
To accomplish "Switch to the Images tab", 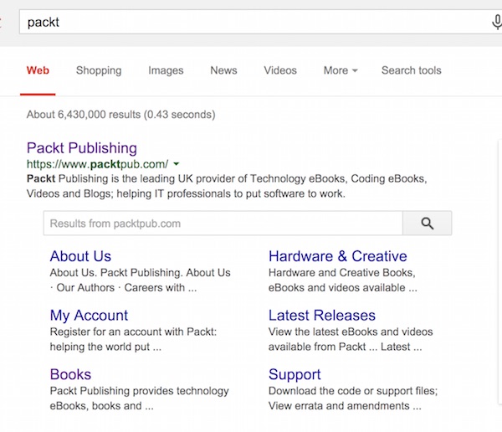I will tap(166, 70).
